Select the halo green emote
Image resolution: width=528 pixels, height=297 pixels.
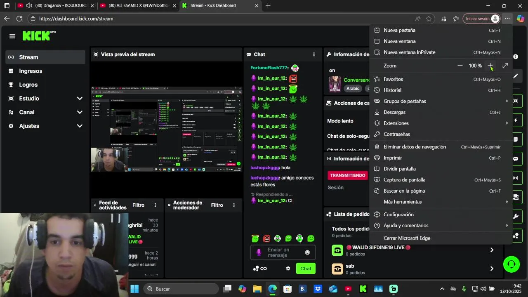tap(255, 238)
